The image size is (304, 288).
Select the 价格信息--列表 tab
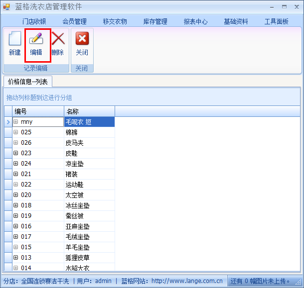click(28, 82)
